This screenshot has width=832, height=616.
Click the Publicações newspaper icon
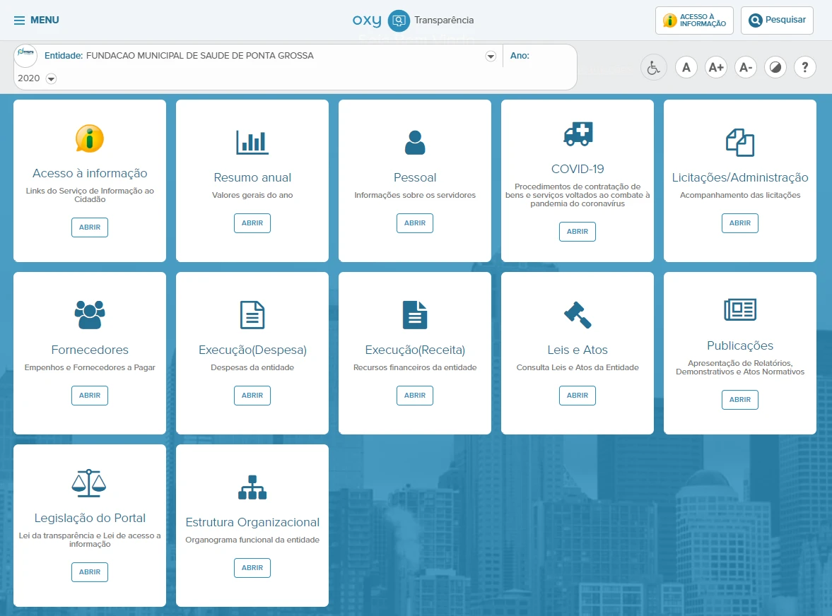(740, 309)
